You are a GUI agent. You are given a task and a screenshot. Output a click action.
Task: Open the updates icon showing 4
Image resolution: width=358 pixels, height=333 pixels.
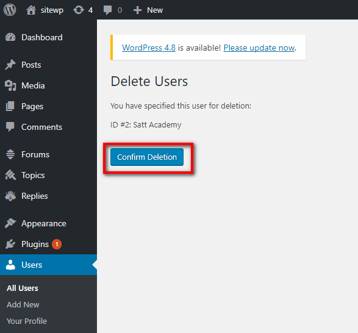[x=79, y=10]
